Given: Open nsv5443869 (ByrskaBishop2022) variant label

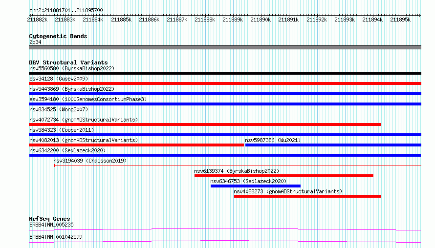Looking at the screenshot, I should coord(72,89).
